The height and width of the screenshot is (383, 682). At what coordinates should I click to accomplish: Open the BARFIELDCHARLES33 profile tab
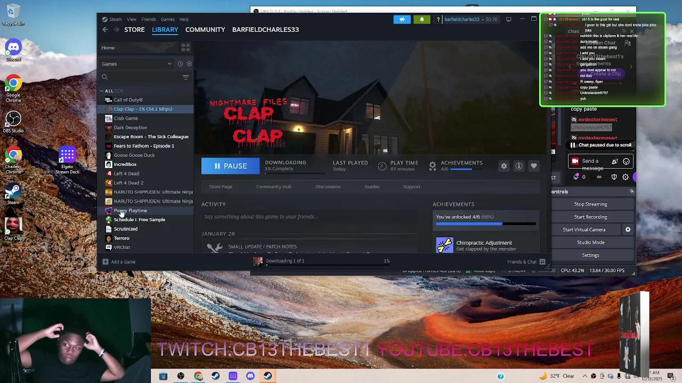(x=265, y=30)
